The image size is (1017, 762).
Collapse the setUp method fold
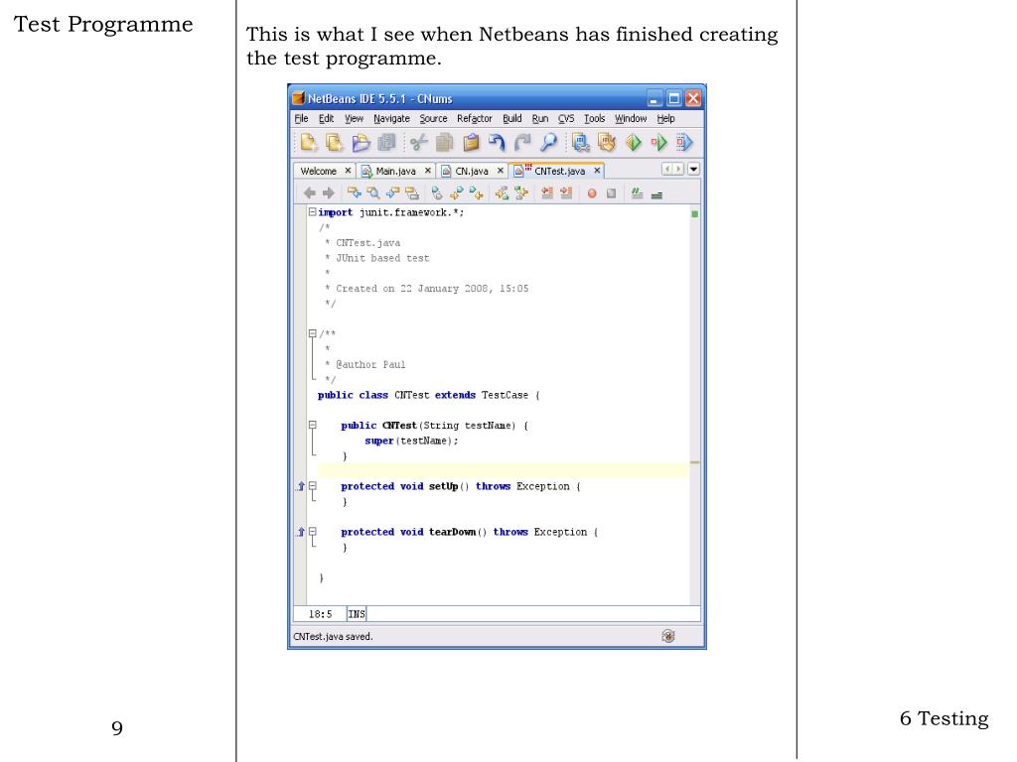312,486
